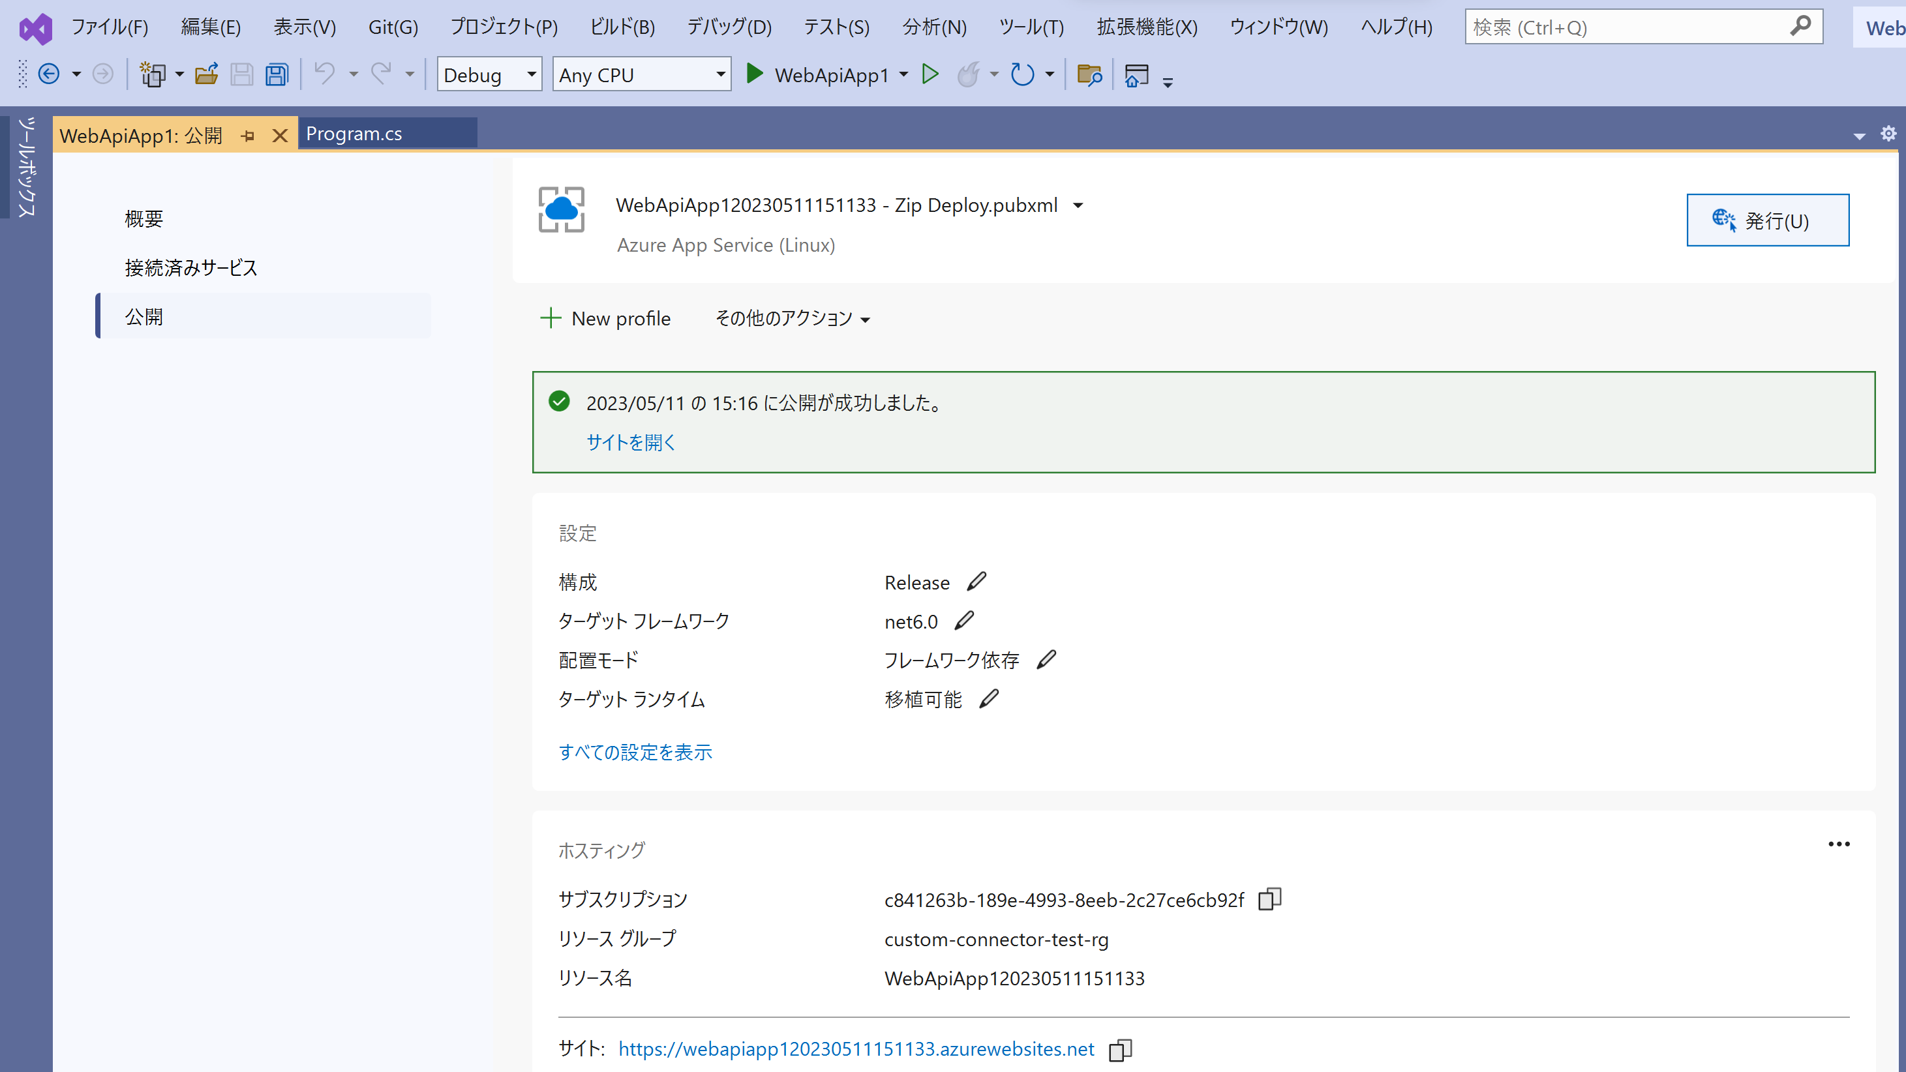Image resolution: width=1906 pixels, height=1072 pixels.
Task: Open the その他のアクション dropdown
Action: point(793,319)
